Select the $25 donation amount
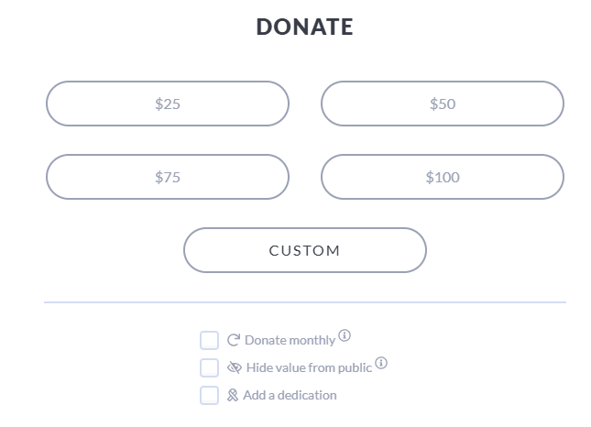The width and height of the screenshot is (591, 427). click(168, 104)
